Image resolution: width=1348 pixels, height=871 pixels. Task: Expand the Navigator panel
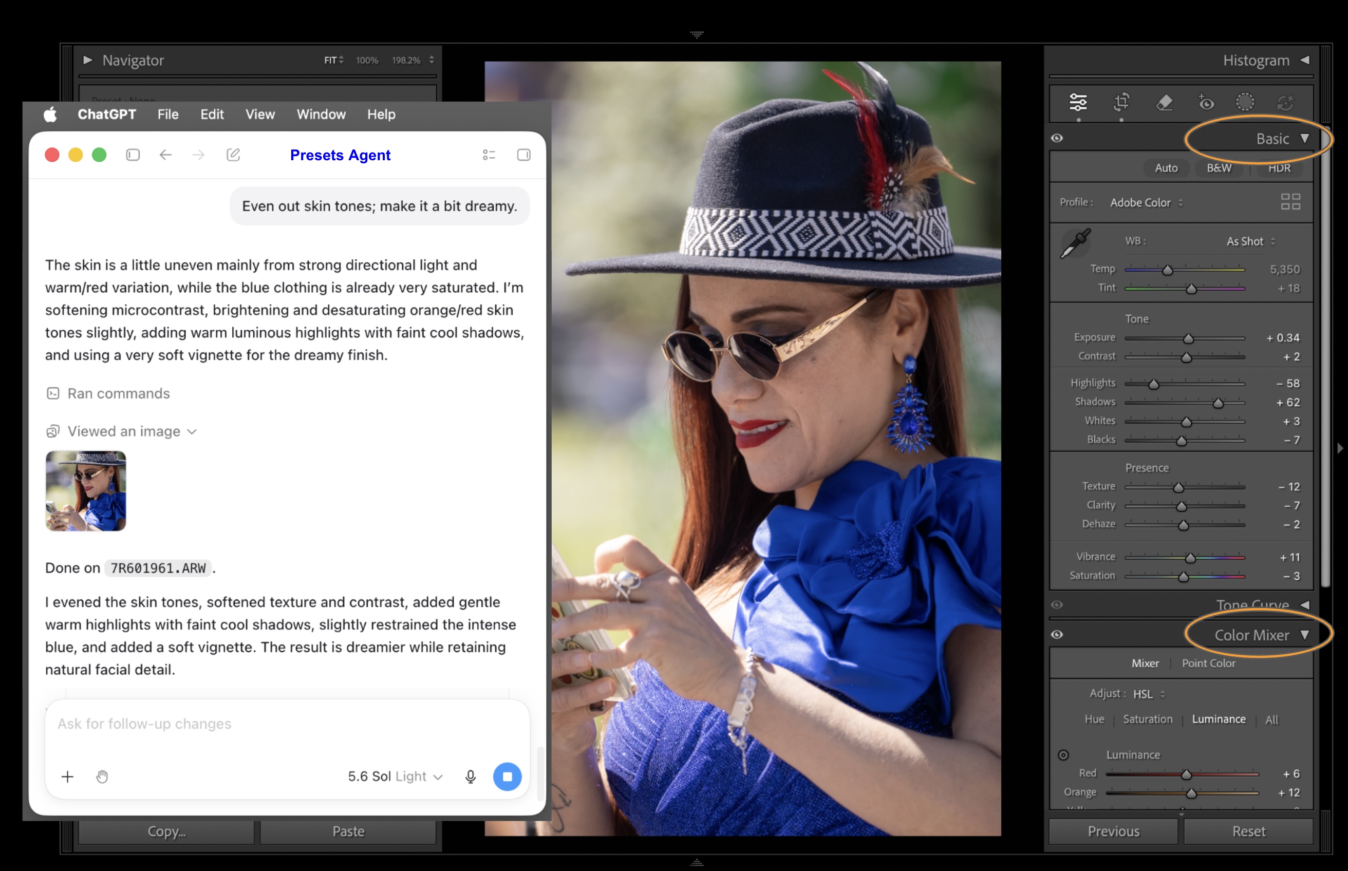coord(88,60)
